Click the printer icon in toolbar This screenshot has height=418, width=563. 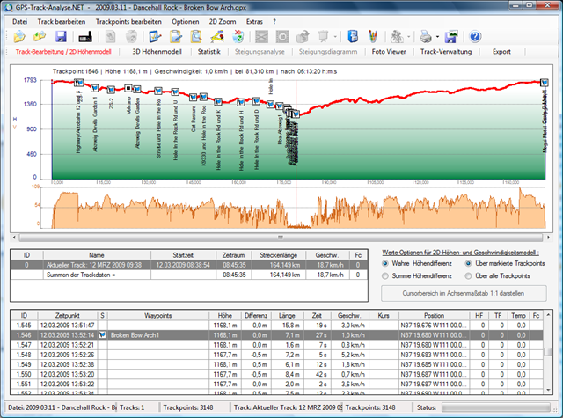pyautogui.click(x=424, y=37)
